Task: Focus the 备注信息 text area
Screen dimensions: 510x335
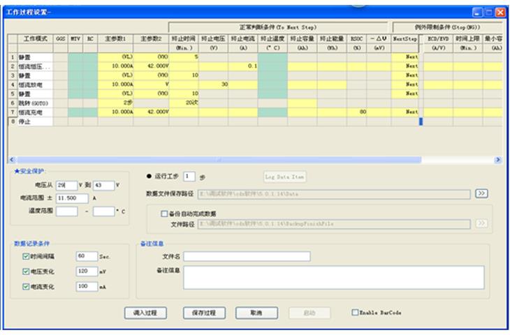Action: click(334, 277)
